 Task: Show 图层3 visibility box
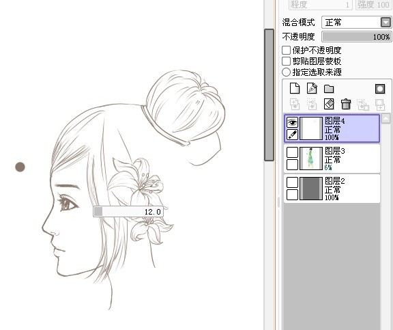(x=292, y=152)
